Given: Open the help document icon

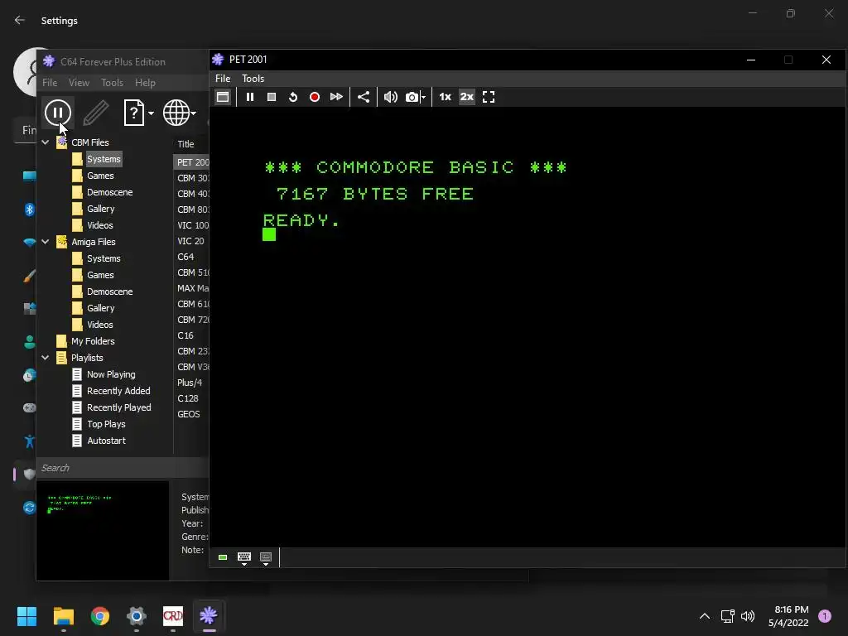Looking at the screenshot, I should coord(133,113).
